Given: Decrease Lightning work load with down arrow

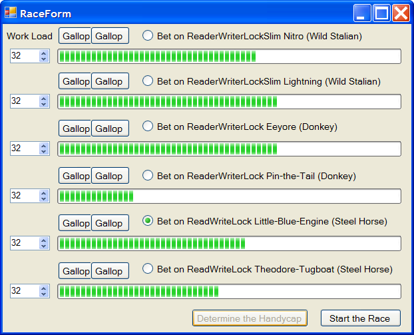Looking at the screenshot, I should [44, 105].
